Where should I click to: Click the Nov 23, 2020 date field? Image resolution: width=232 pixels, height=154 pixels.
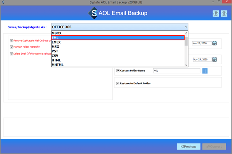(x=202, y=43)
